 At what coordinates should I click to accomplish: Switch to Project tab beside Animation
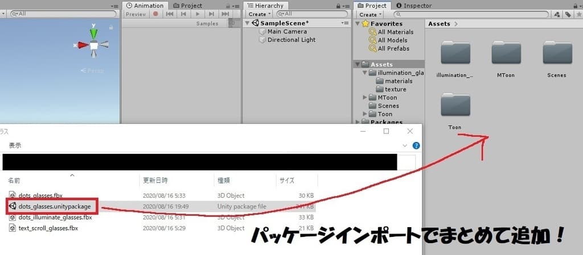[x=188, y=6]
